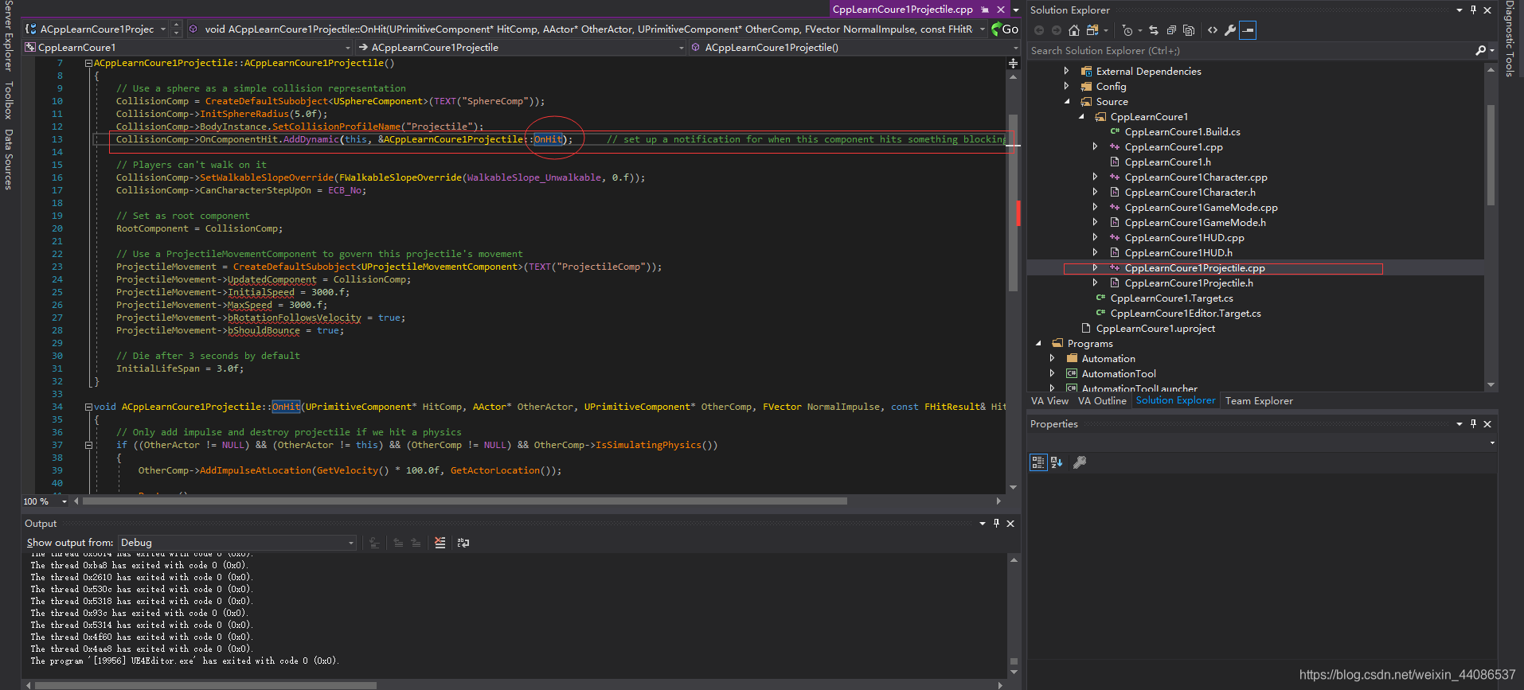The height and width of the screenshot is (690, 1524).
Task: Click the Show All Files icon
Action: (x=1189, y=30)
